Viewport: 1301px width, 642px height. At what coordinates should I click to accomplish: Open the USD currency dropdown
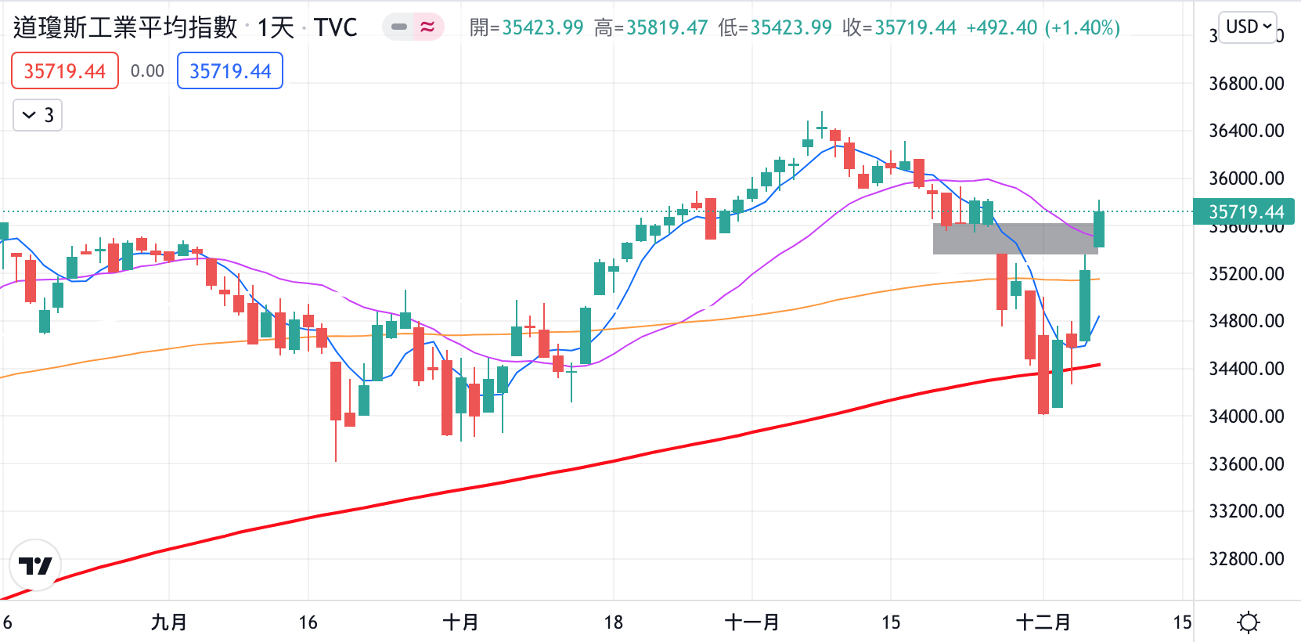tap(1248, 27)
